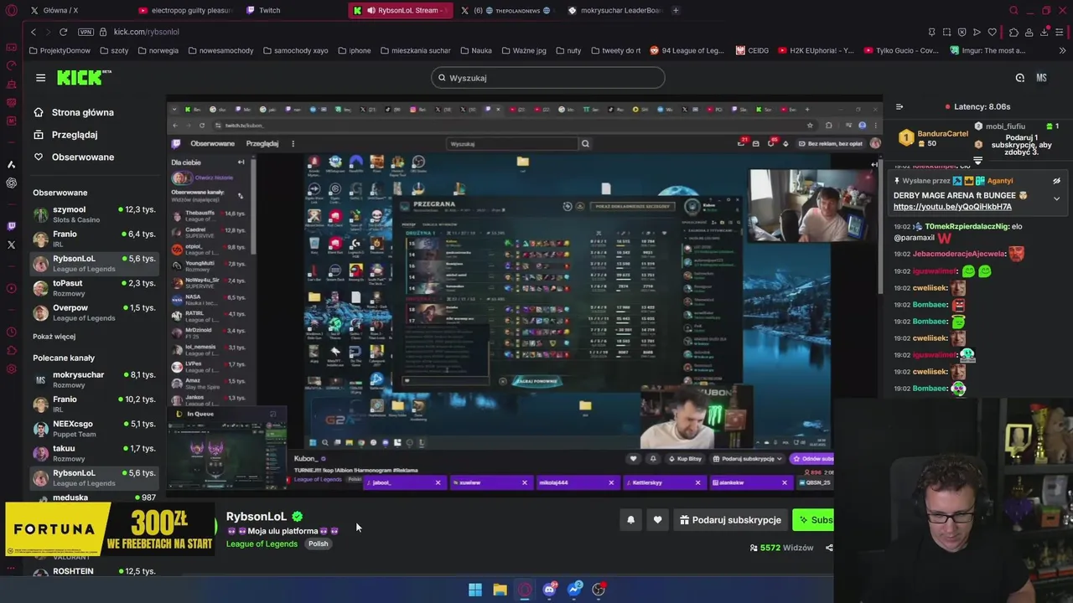The image size is (1073, 603).
Task: Open the Imgur bookmark
Action: [987, 50]
